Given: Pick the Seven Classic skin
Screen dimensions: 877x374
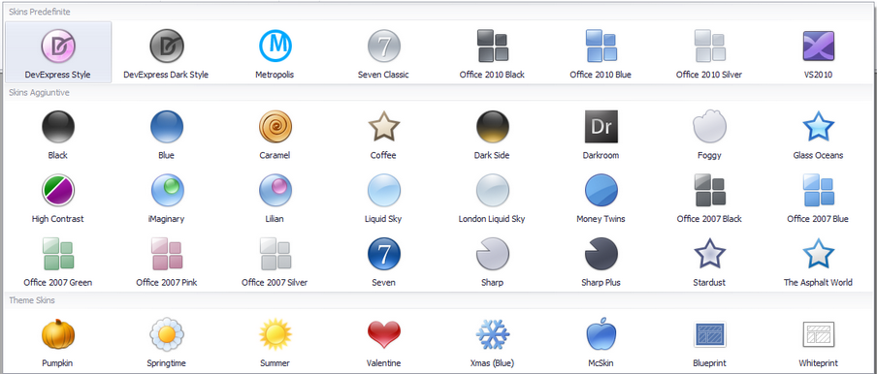Looking at the screenshot, I should (x=384, y=52).
